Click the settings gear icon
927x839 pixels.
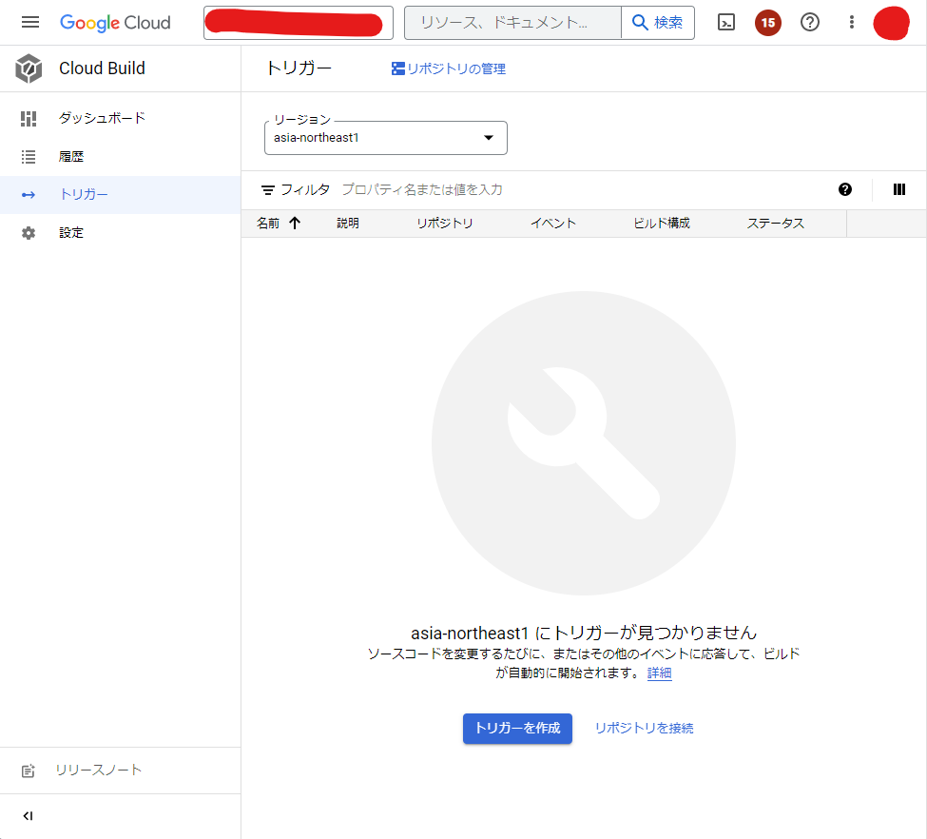29,233
